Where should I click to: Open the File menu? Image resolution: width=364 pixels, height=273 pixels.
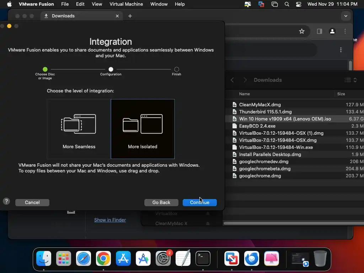[65, 4]
